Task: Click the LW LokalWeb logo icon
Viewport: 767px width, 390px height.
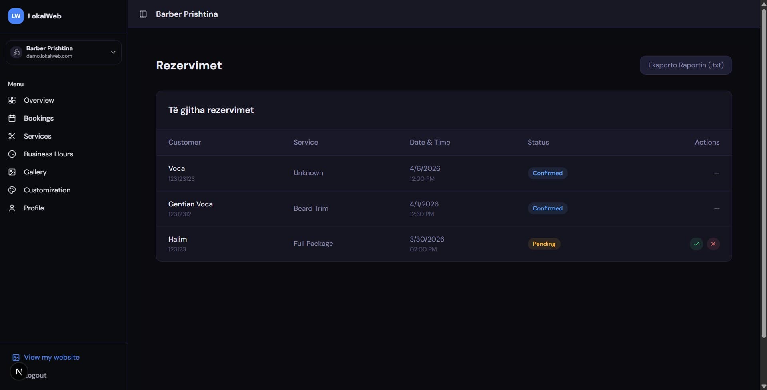Action: [x=16, y=16]
